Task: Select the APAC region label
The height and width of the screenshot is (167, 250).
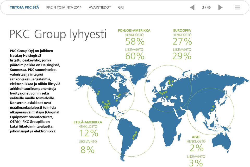Action: (196, 137)
